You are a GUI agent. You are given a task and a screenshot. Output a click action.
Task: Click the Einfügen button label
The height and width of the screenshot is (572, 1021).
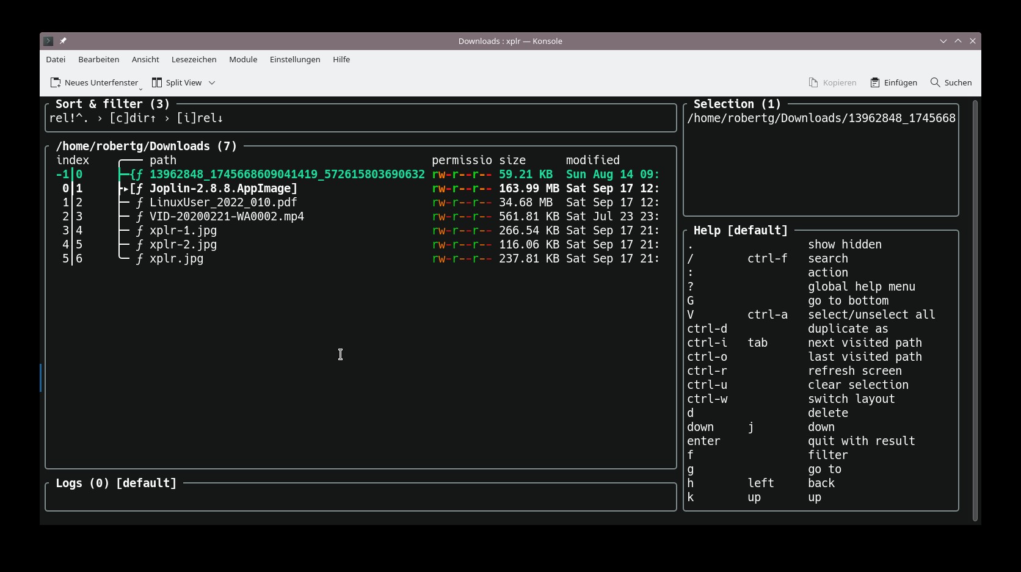click(x=901, y=82)
